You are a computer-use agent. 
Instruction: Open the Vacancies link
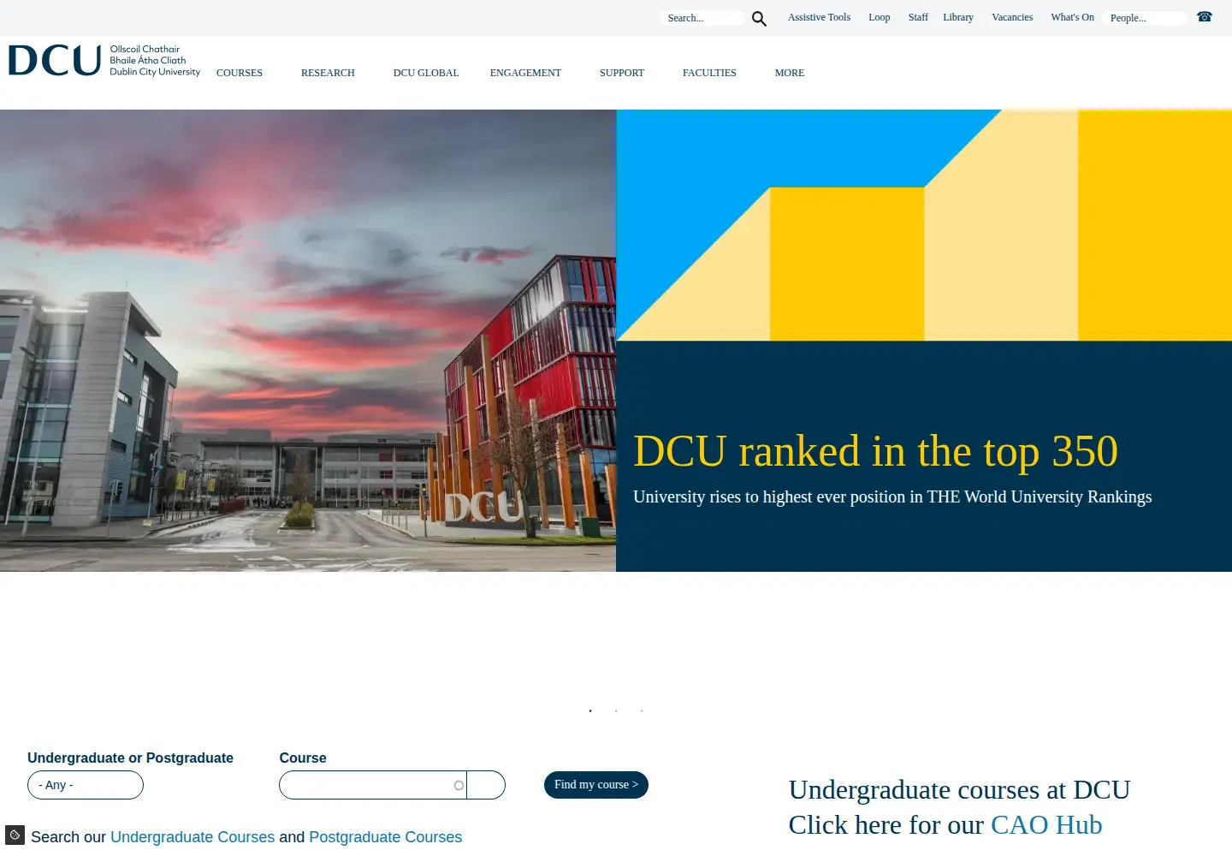[1012, 17]
